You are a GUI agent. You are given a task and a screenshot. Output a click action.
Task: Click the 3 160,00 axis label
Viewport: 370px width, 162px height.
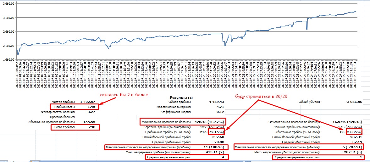pos(8,18)
